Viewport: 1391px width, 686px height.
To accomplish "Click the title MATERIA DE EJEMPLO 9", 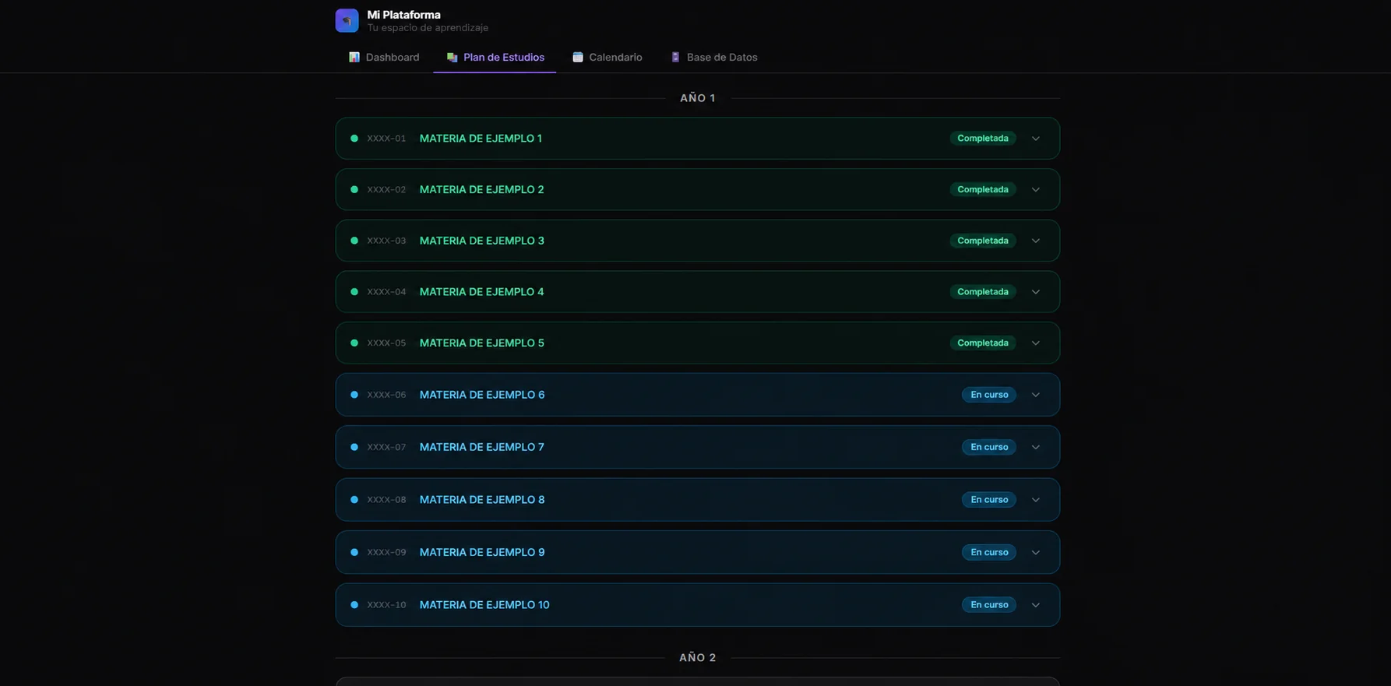I will pyautogui.click(x=482, y=552).
